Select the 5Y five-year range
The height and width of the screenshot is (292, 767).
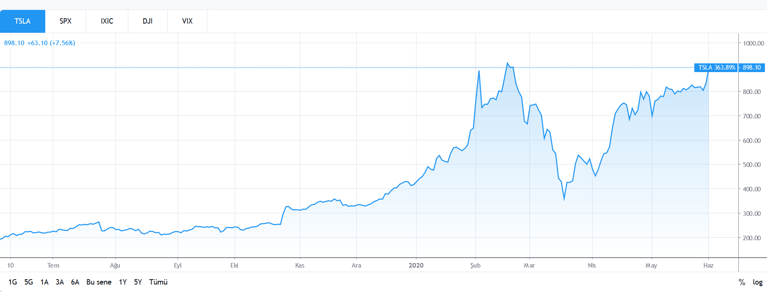(138, 282)
